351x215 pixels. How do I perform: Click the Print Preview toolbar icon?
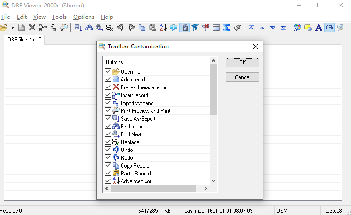coord(64,28)
